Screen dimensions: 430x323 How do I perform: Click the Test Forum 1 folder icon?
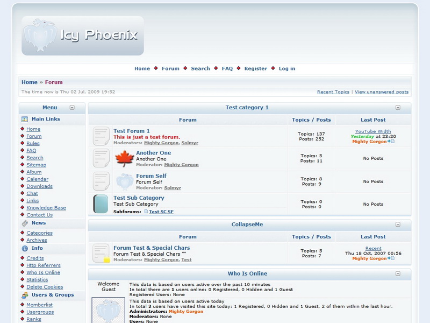point(101,136)
